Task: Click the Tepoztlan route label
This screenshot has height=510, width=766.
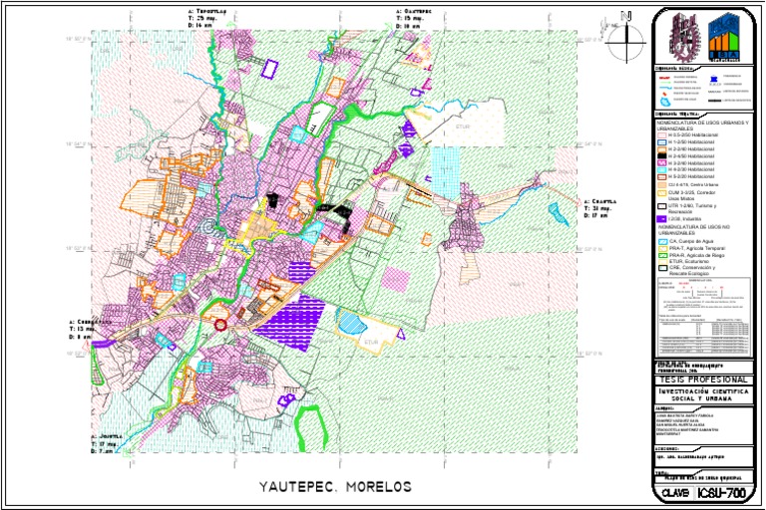Action: (x=206, y=18)
